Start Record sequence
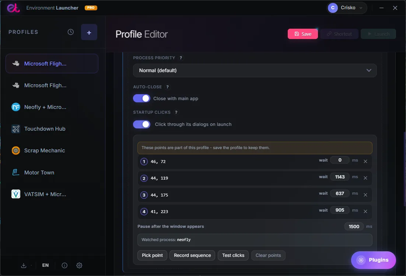Viewport: 406px width, 276px height. tap(192, 255)
